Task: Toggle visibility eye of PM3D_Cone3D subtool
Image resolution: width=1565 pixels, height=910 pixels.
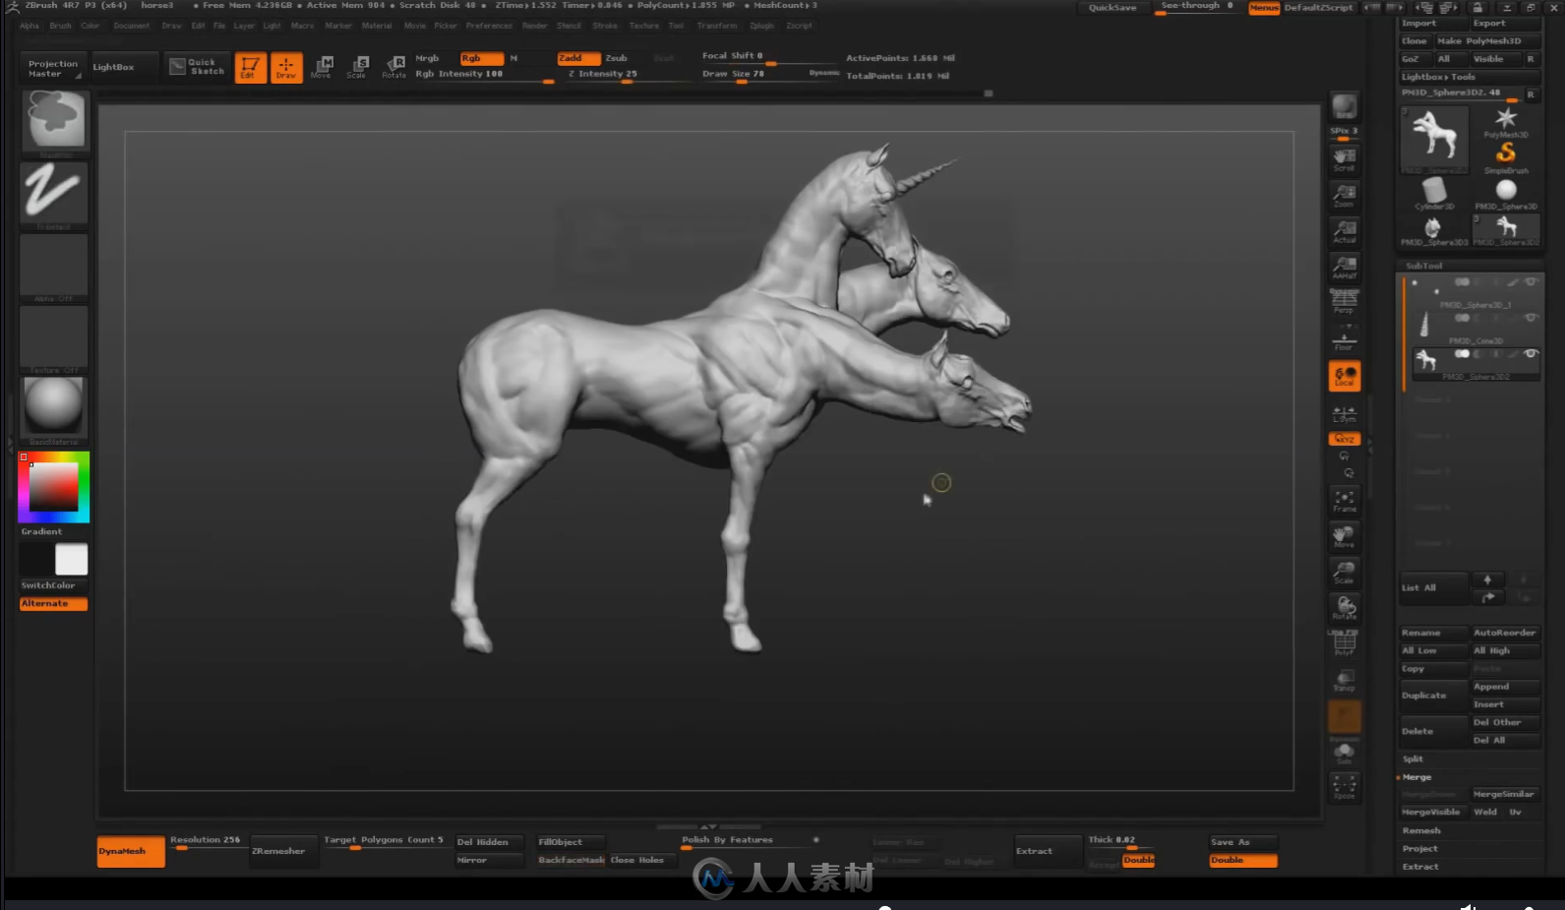Action: tap(1530, 318)
